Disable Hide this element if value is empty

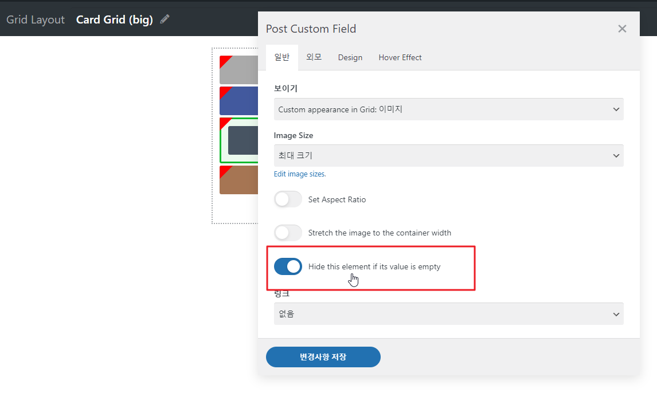coord(288,266)
